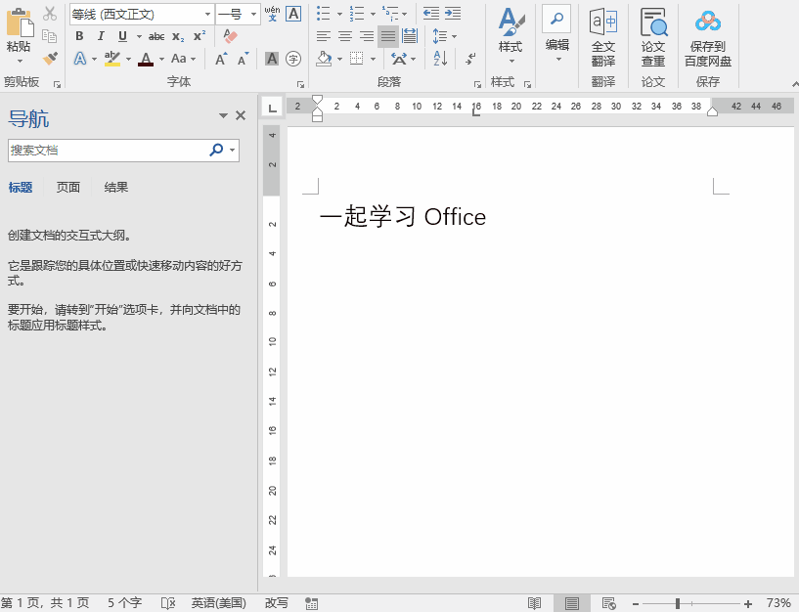799x612 pixels.
Task: Toggle superscript formatting
Action: pos(200,36)
